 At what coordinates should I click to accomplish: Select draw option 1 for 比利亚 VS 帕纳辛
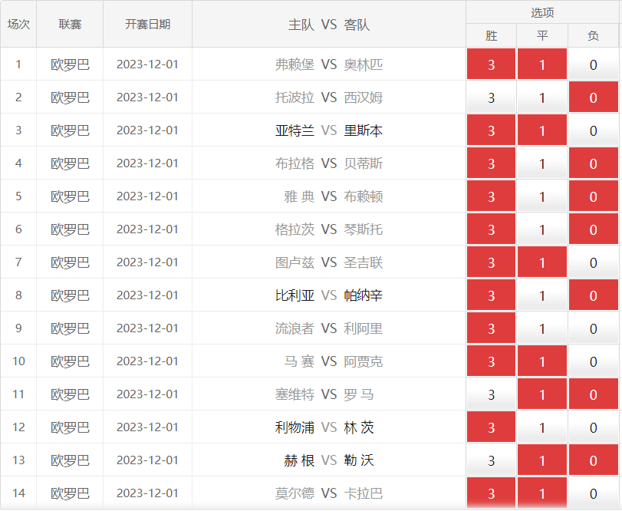point(542,295)
